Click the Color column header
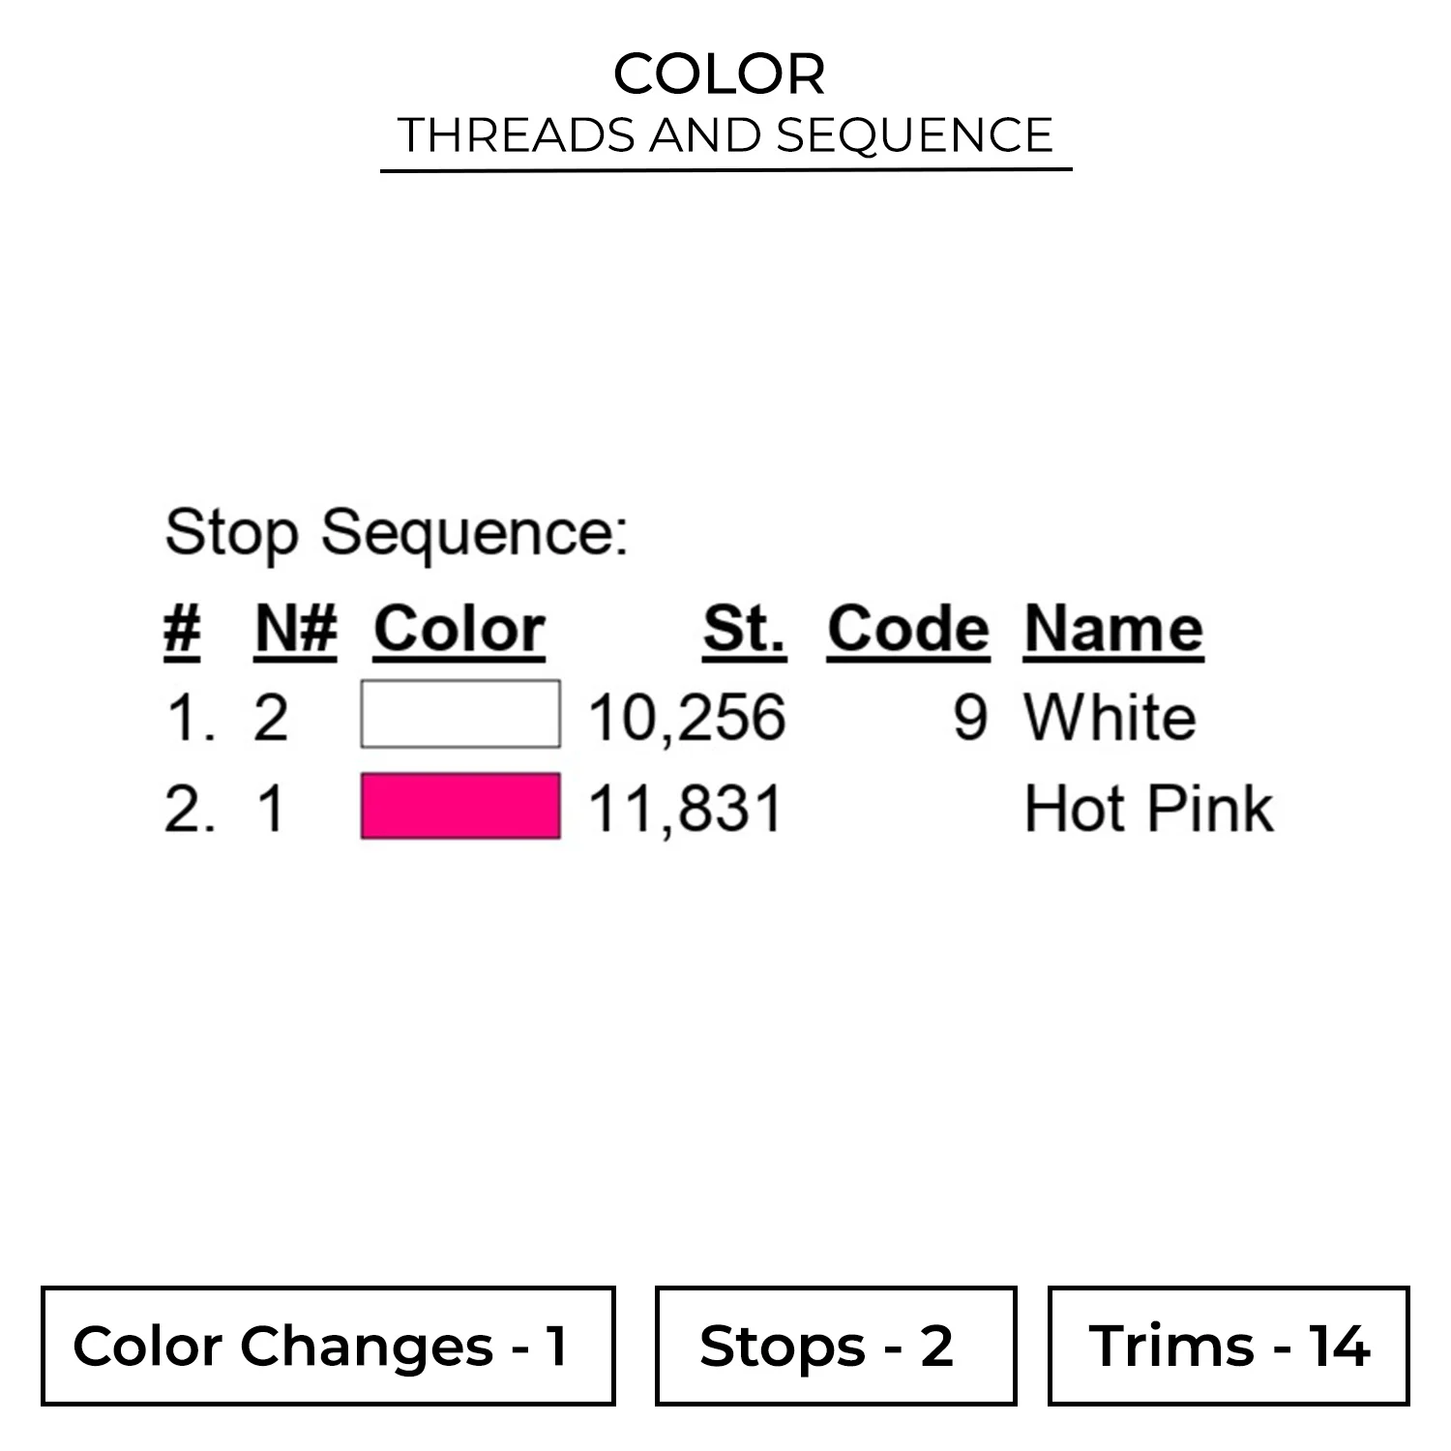Screen dimensions: 1451x1451 pyautogui.click(x=459, y=630)
